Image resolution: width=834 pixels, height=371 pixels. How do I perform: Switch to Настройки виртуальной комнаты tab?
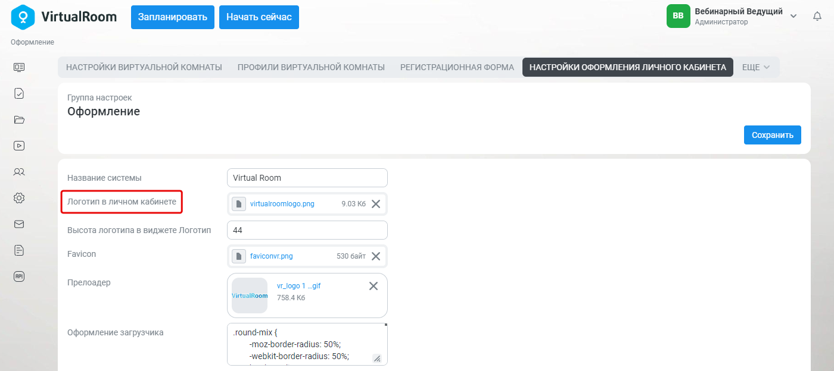click(x=144, y=67)
